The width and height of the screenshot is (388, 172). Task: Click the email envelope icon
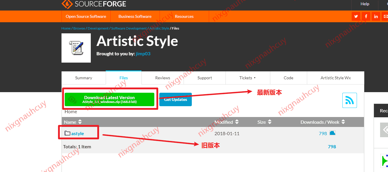[385, 16]
